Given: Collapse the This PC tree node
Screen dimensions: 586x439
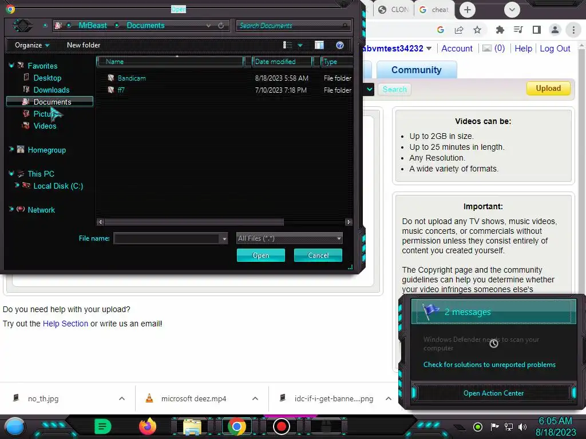Looking at the screenshot, I should pyautogui.click(x=11, y=173).
